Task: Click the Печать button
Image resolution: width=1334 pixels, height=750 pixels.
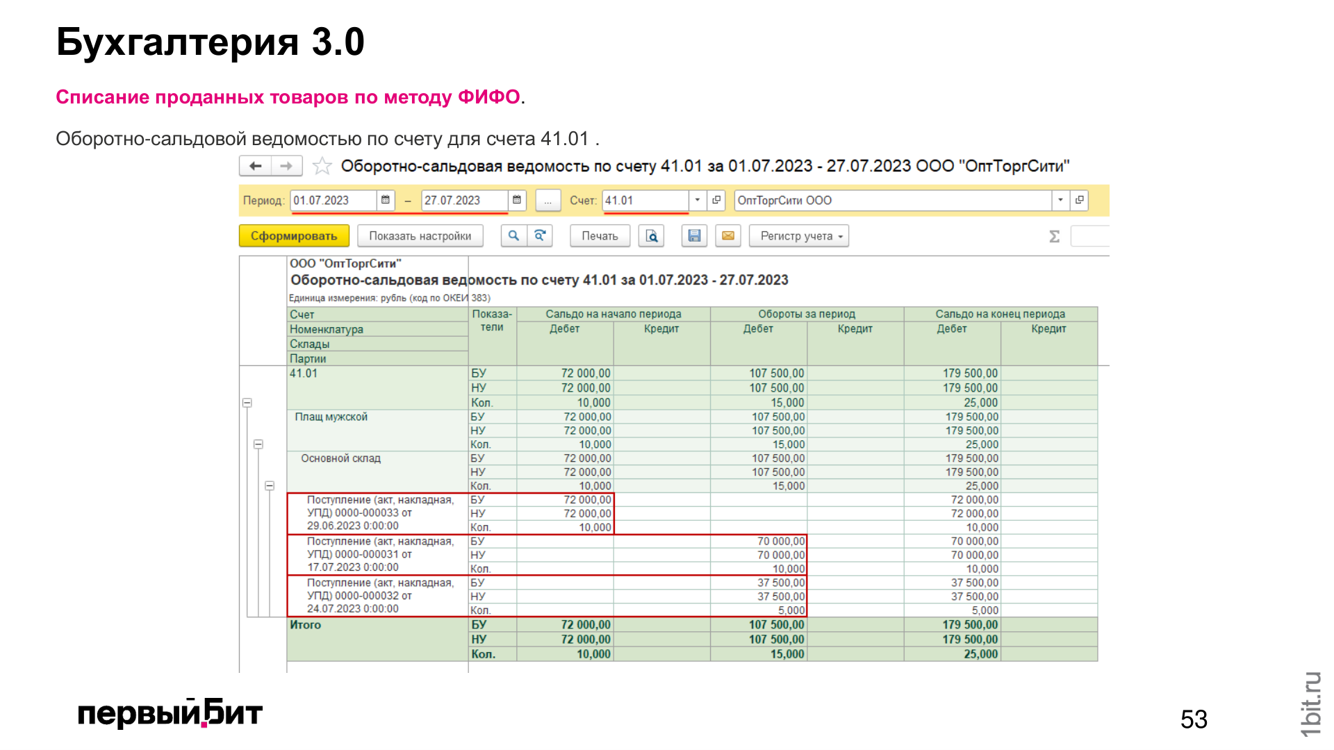Action: coord(600,236)
